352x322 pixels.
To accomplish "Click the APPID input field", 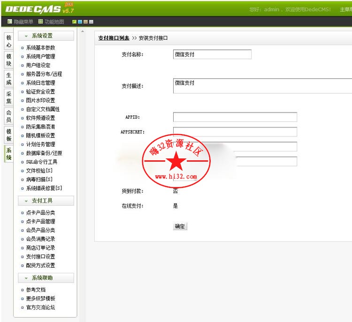I will 235,117.
